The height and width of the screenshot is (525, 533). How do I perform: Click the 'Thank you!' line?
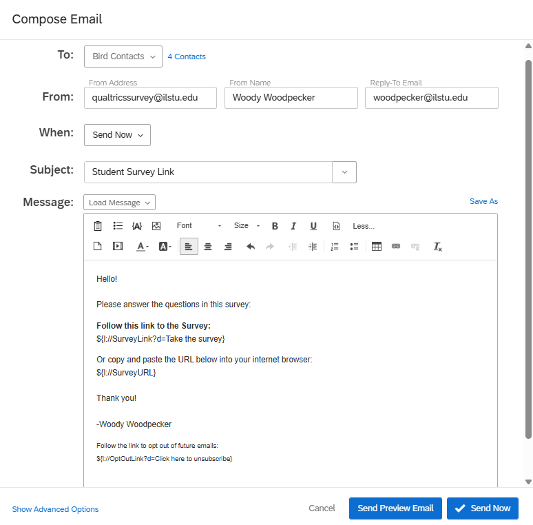pos(116,398)
